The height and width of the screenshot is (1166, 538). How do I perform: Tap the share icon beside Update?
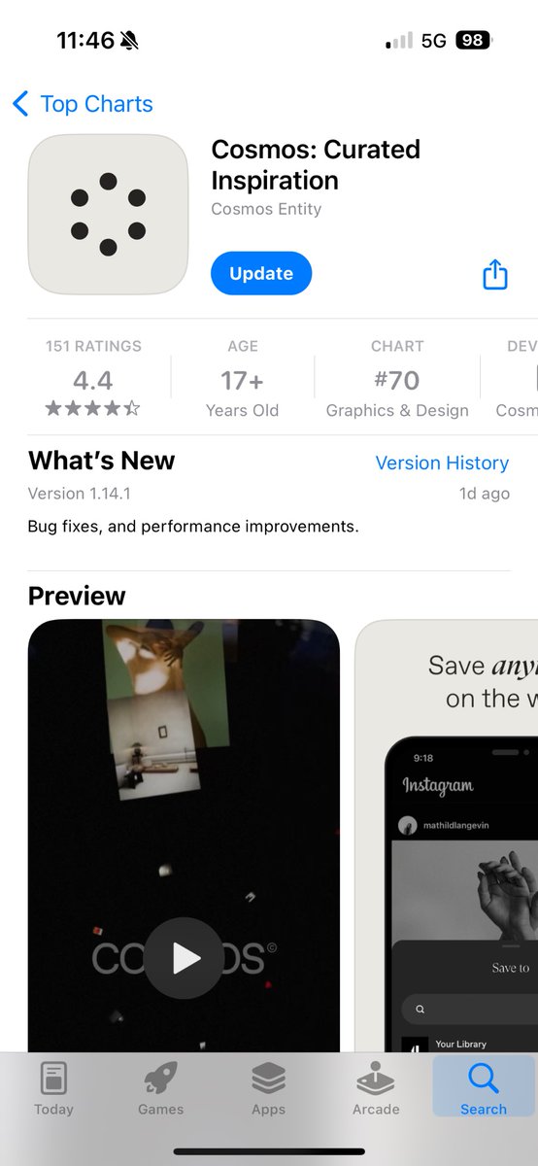pos(495,274)
